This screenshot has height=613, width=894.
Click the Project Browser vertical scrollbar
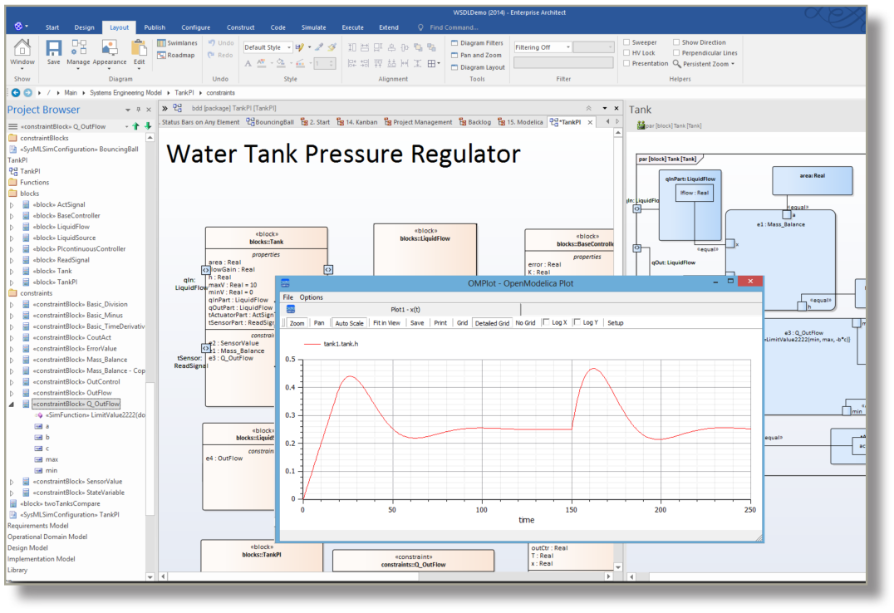point(150,332)
